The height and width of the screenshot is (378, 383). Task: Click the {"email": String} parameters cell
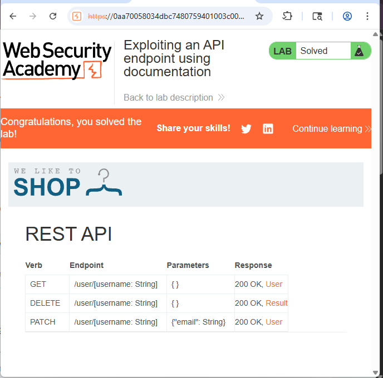click(x=200, y=322)
